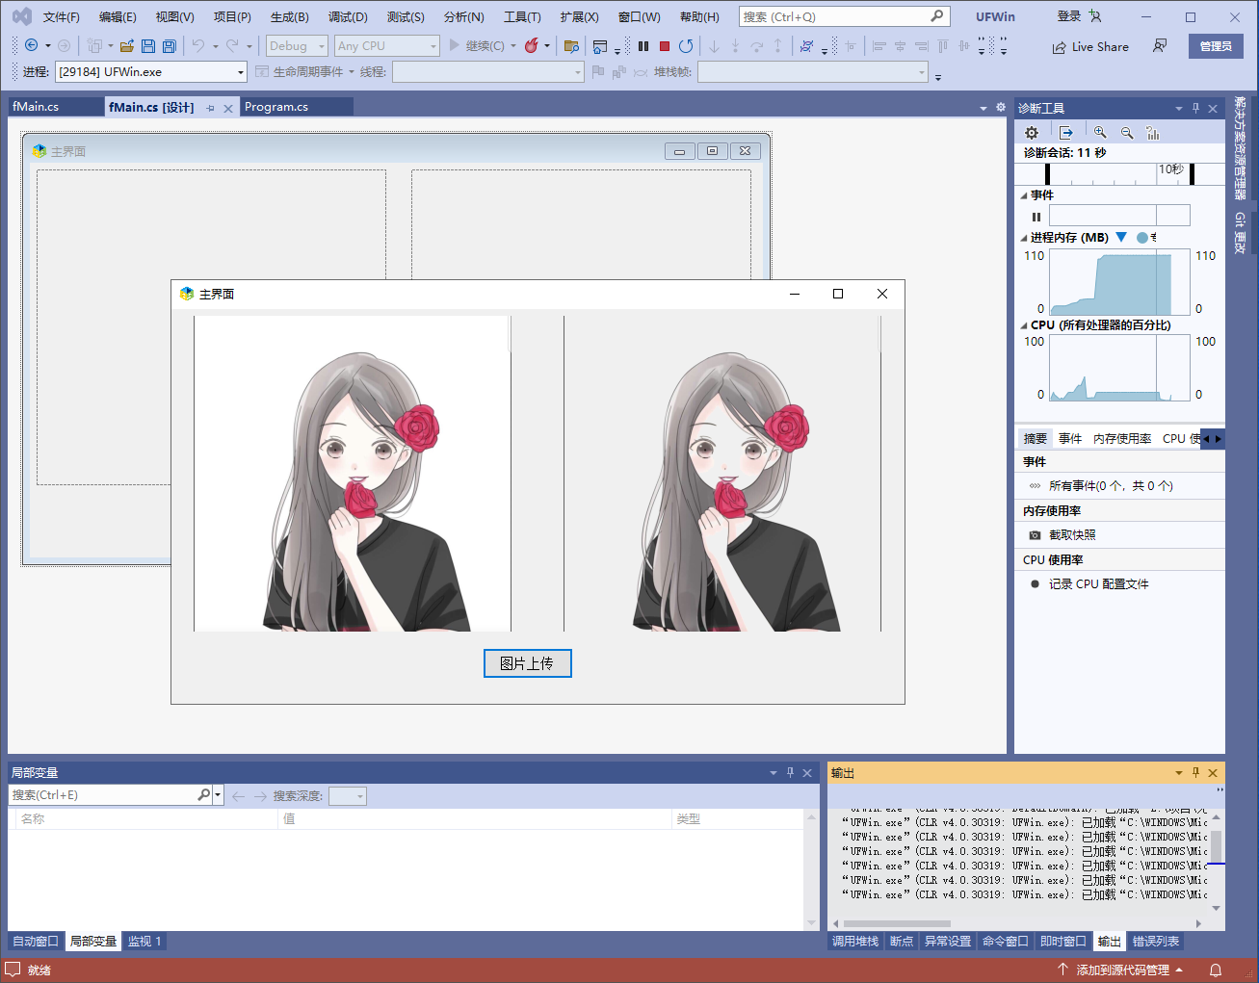Open the process [29184] UFWin.exe dropdown
This screenshot has height=983, width=1259.
tap(151, 72)
